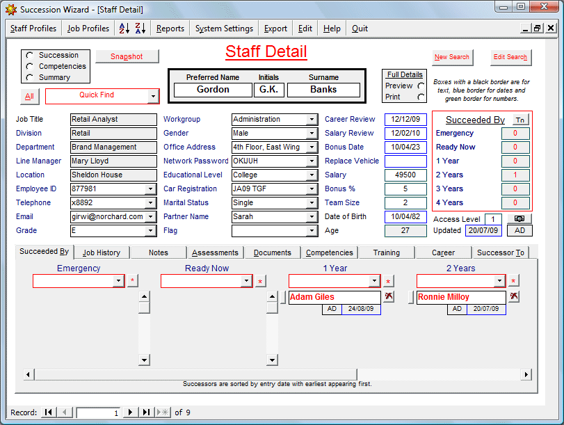Go to previous record
Screen dimensions: 564x425
65,412
